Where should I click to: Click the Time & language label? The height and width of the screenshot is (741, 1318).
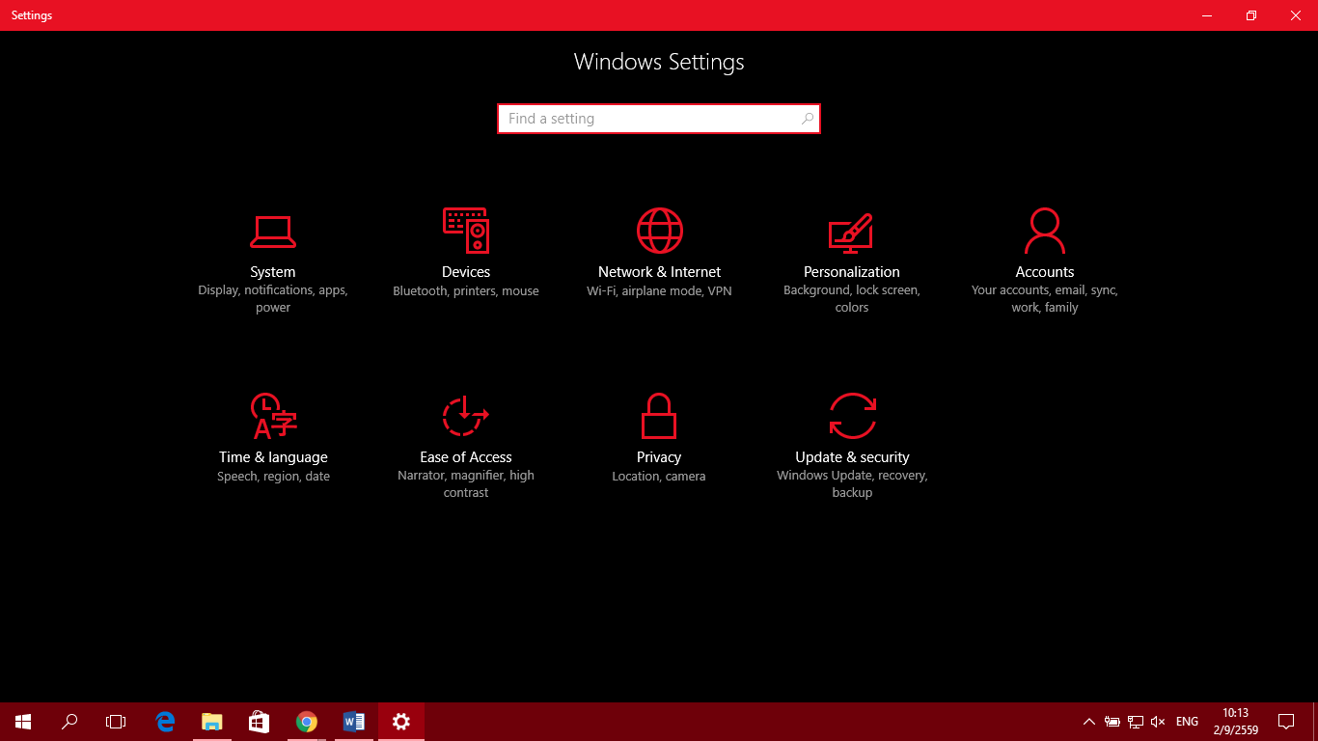pyautogui.click(x=273, y=457)
